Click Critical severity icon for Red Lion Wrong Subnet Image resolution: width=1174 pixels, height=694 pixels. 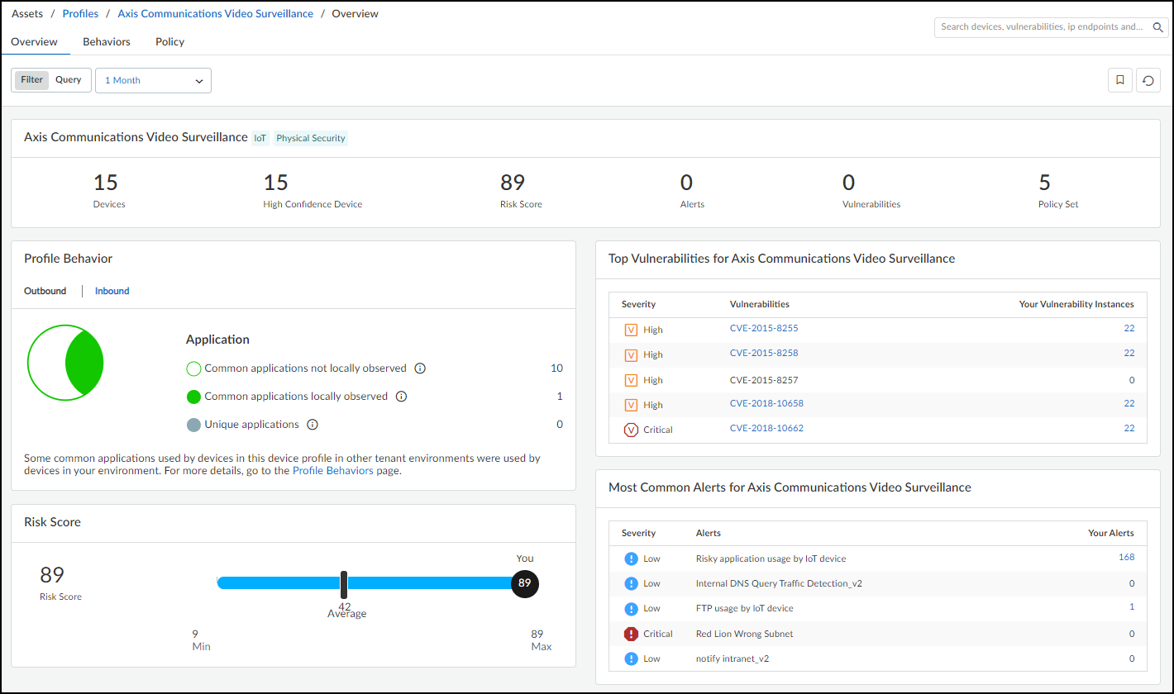click(631, 634)
